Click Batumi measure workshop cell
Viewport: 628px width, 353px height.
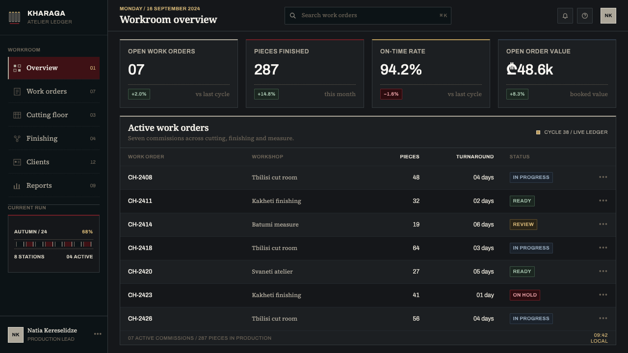pos(275,225)
